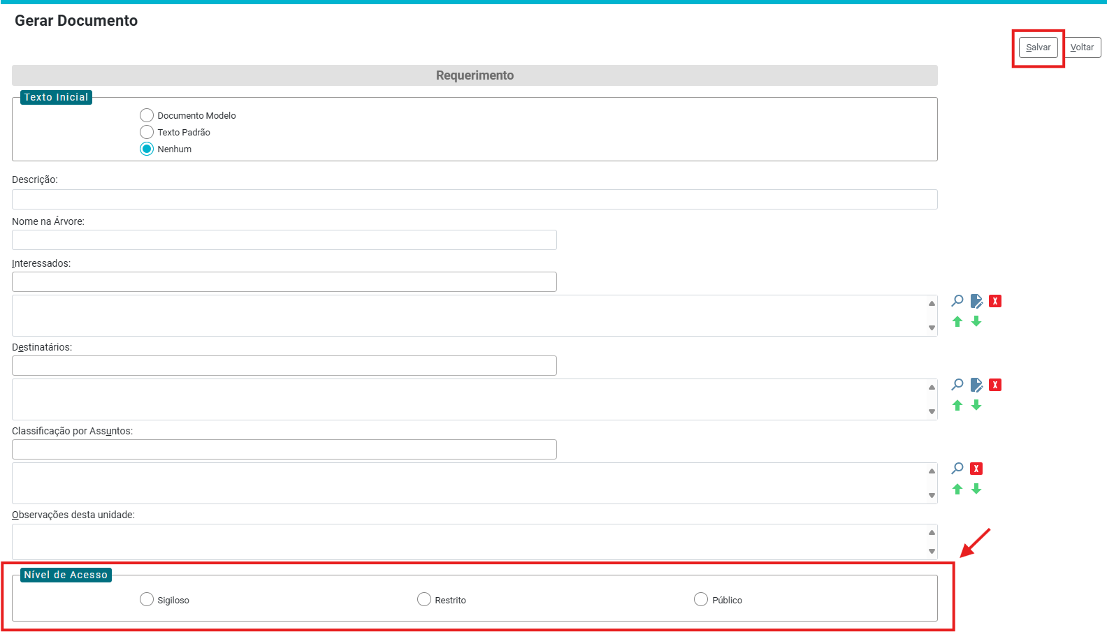The image size is (1107, 632).
Task: Click the search magnifier icon for Interessados
Action: coord(957,301)
